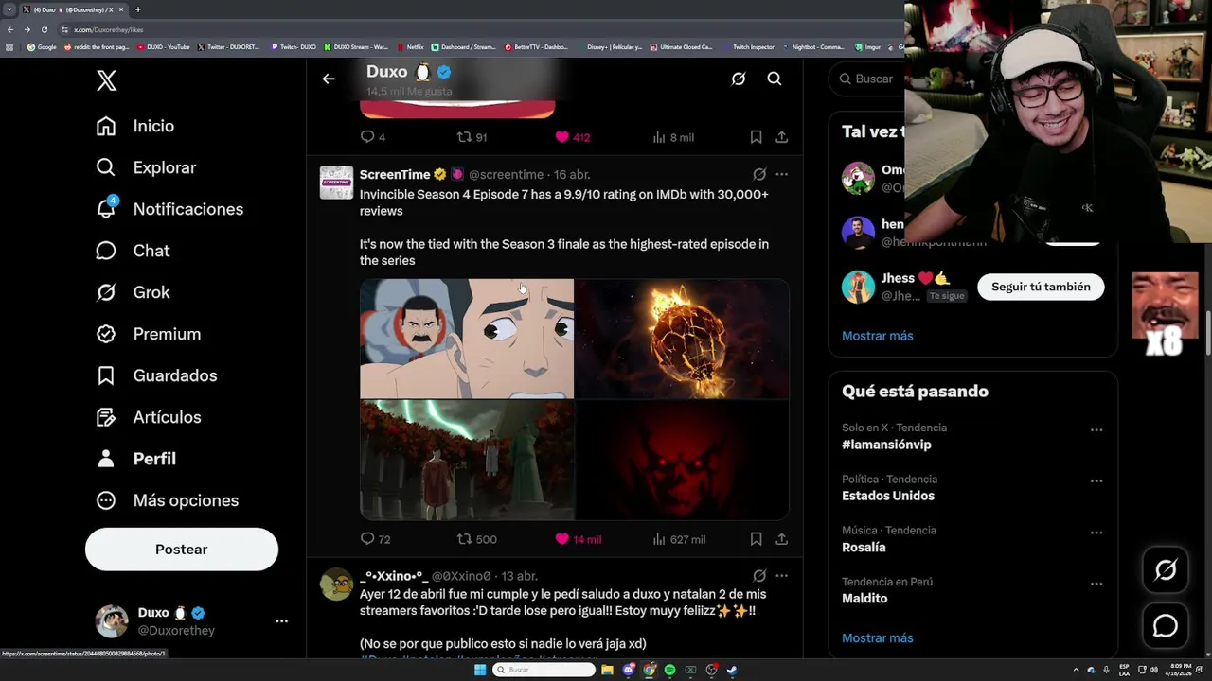Open options for Estados Unidos trend
This screenshot has height=681, width=1212.
point(1096,480)
